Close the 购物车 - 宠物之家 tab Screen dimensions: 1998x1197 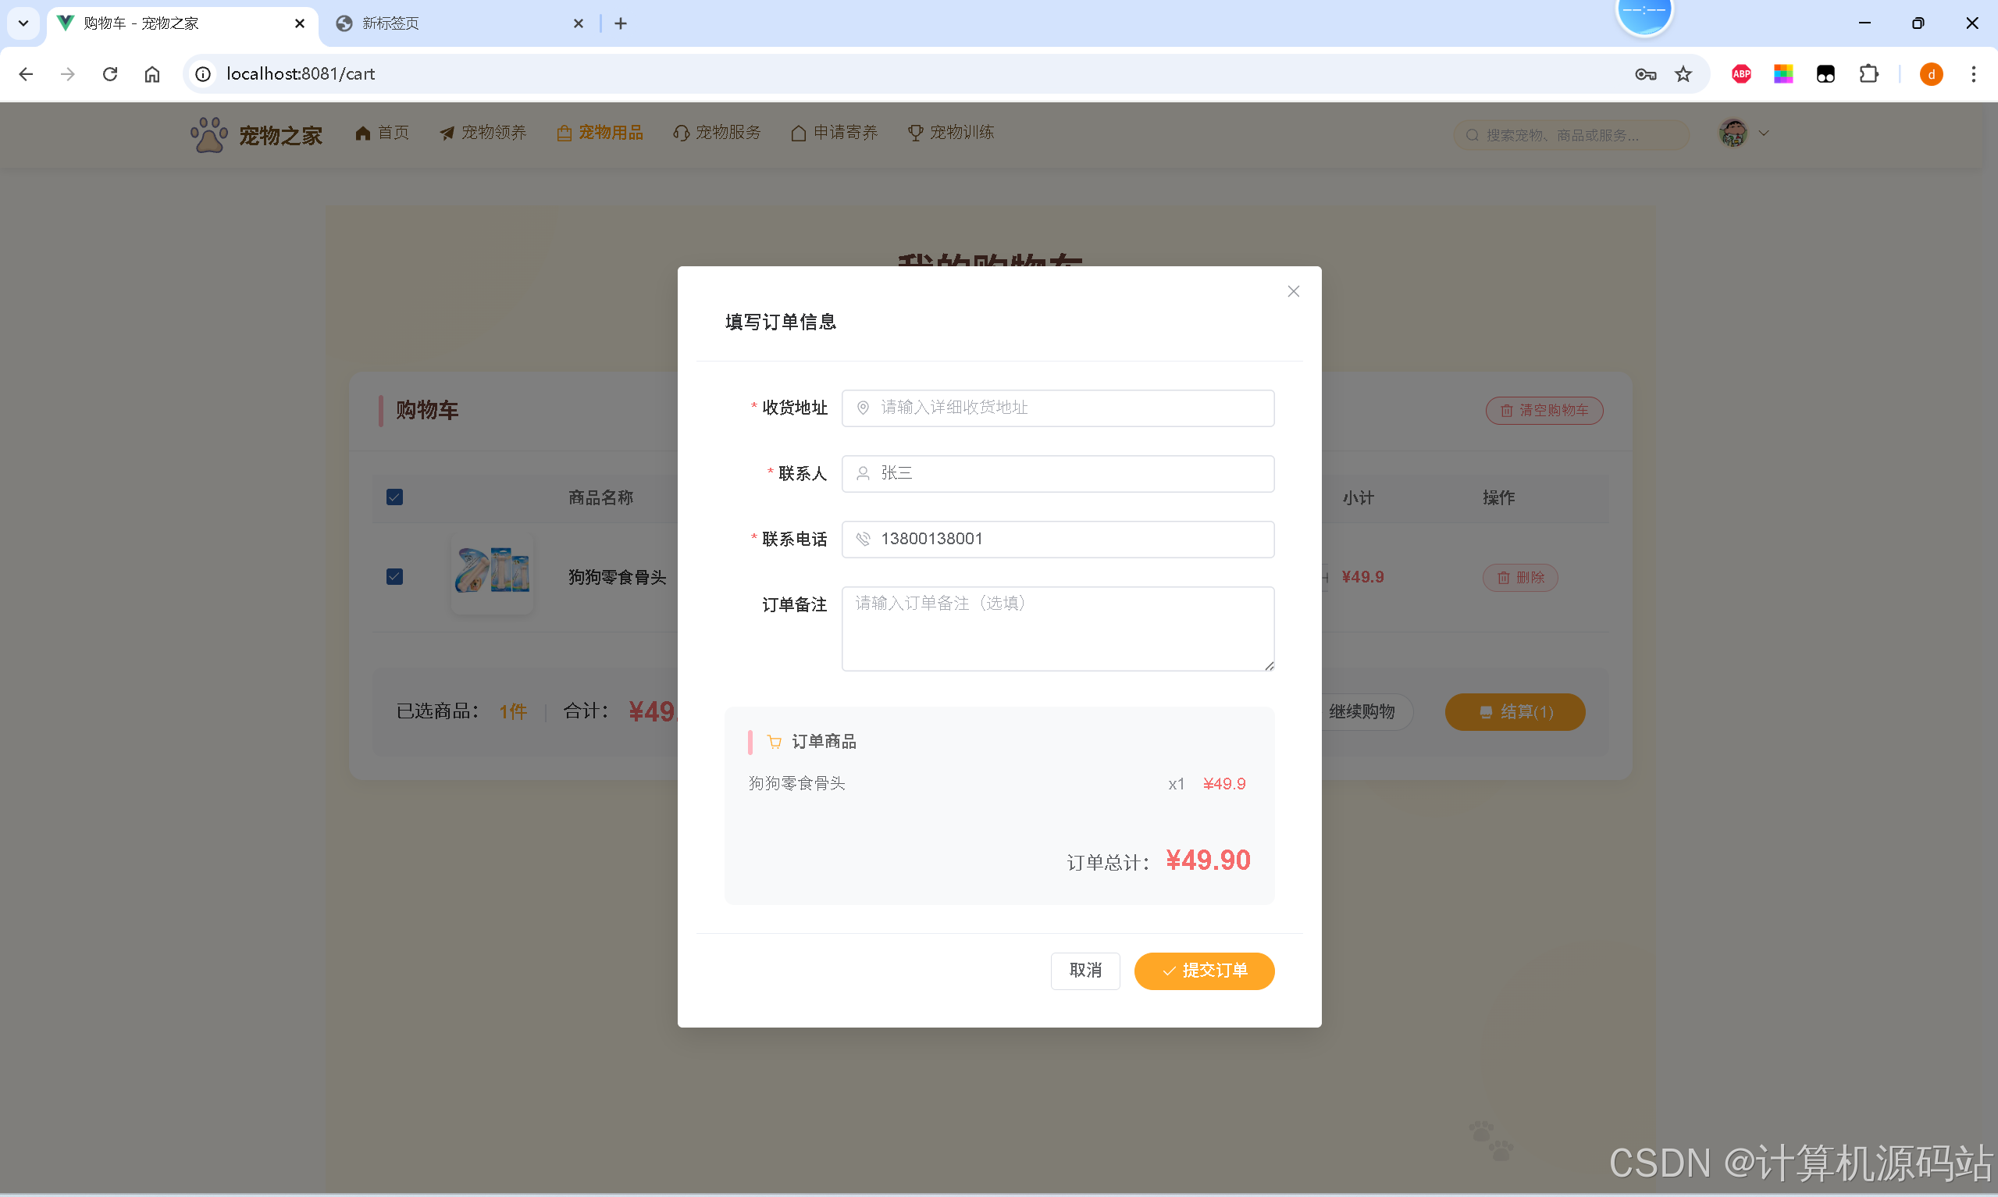coord(299,23)
